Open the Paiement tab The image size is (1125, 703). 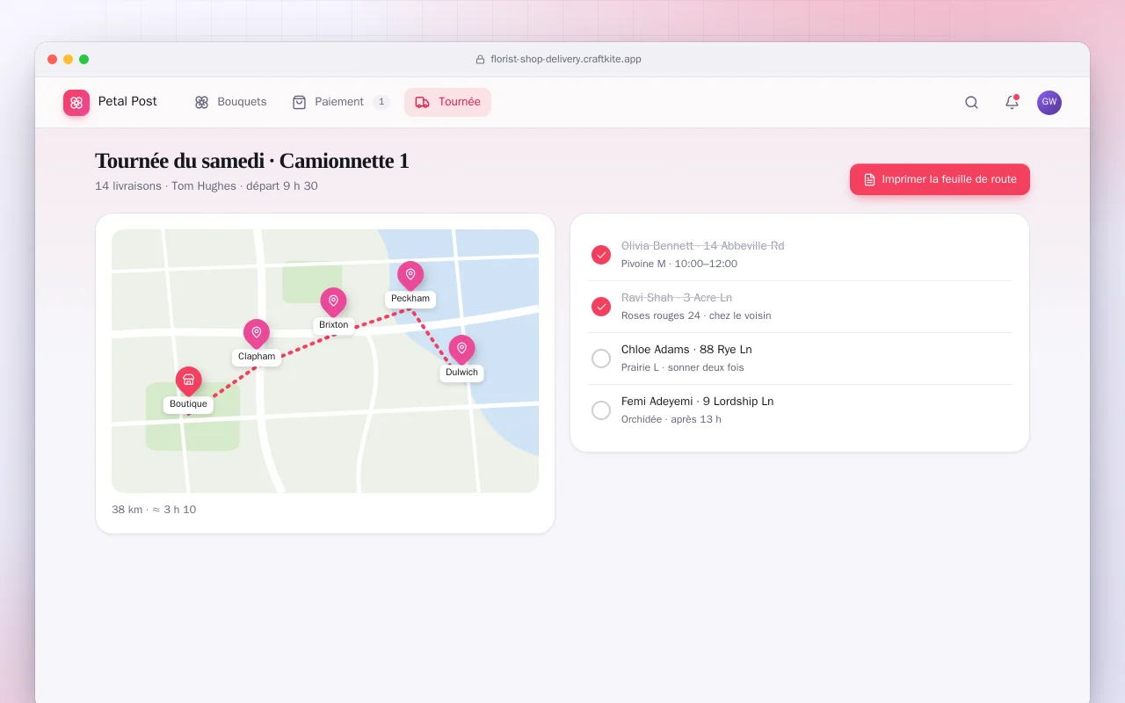(341, 102)
